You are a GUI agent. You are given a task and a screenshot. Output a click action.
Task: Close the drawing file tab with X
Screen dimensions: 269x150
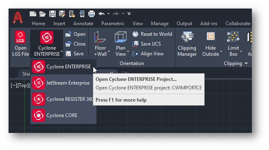pos(112,73)
